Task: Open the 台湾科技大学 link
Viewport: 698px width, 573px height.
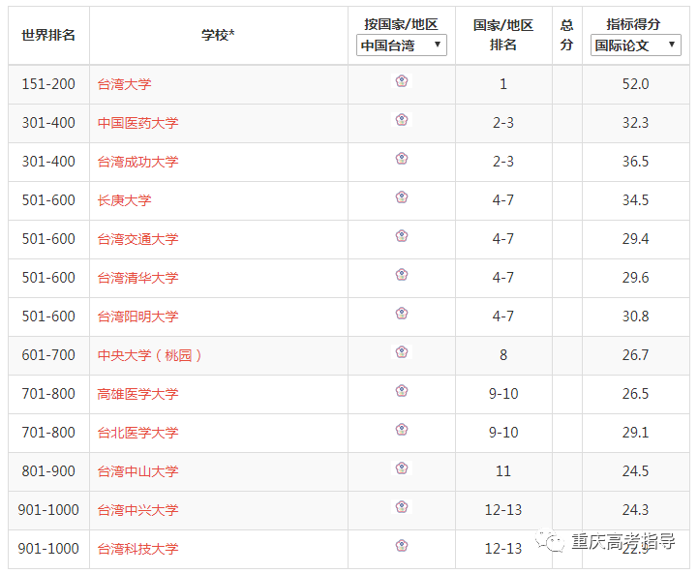Action: point(137,550)
